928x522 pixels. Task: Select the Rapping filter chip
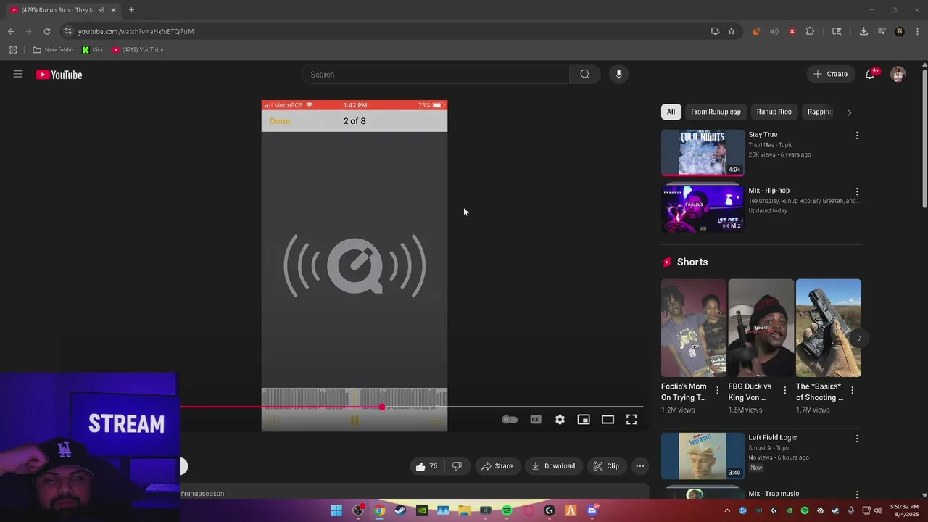[820, 112]
